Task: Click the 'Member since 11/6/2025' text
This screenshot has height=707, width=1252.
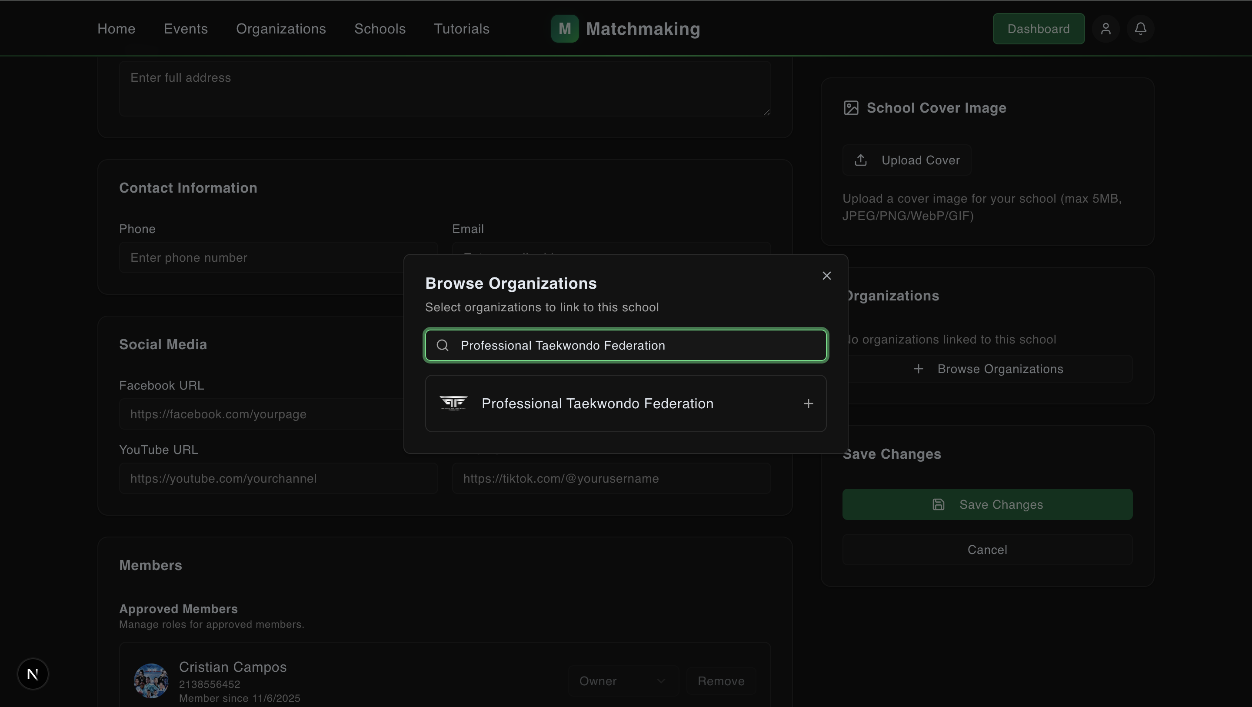Action: 240,698
